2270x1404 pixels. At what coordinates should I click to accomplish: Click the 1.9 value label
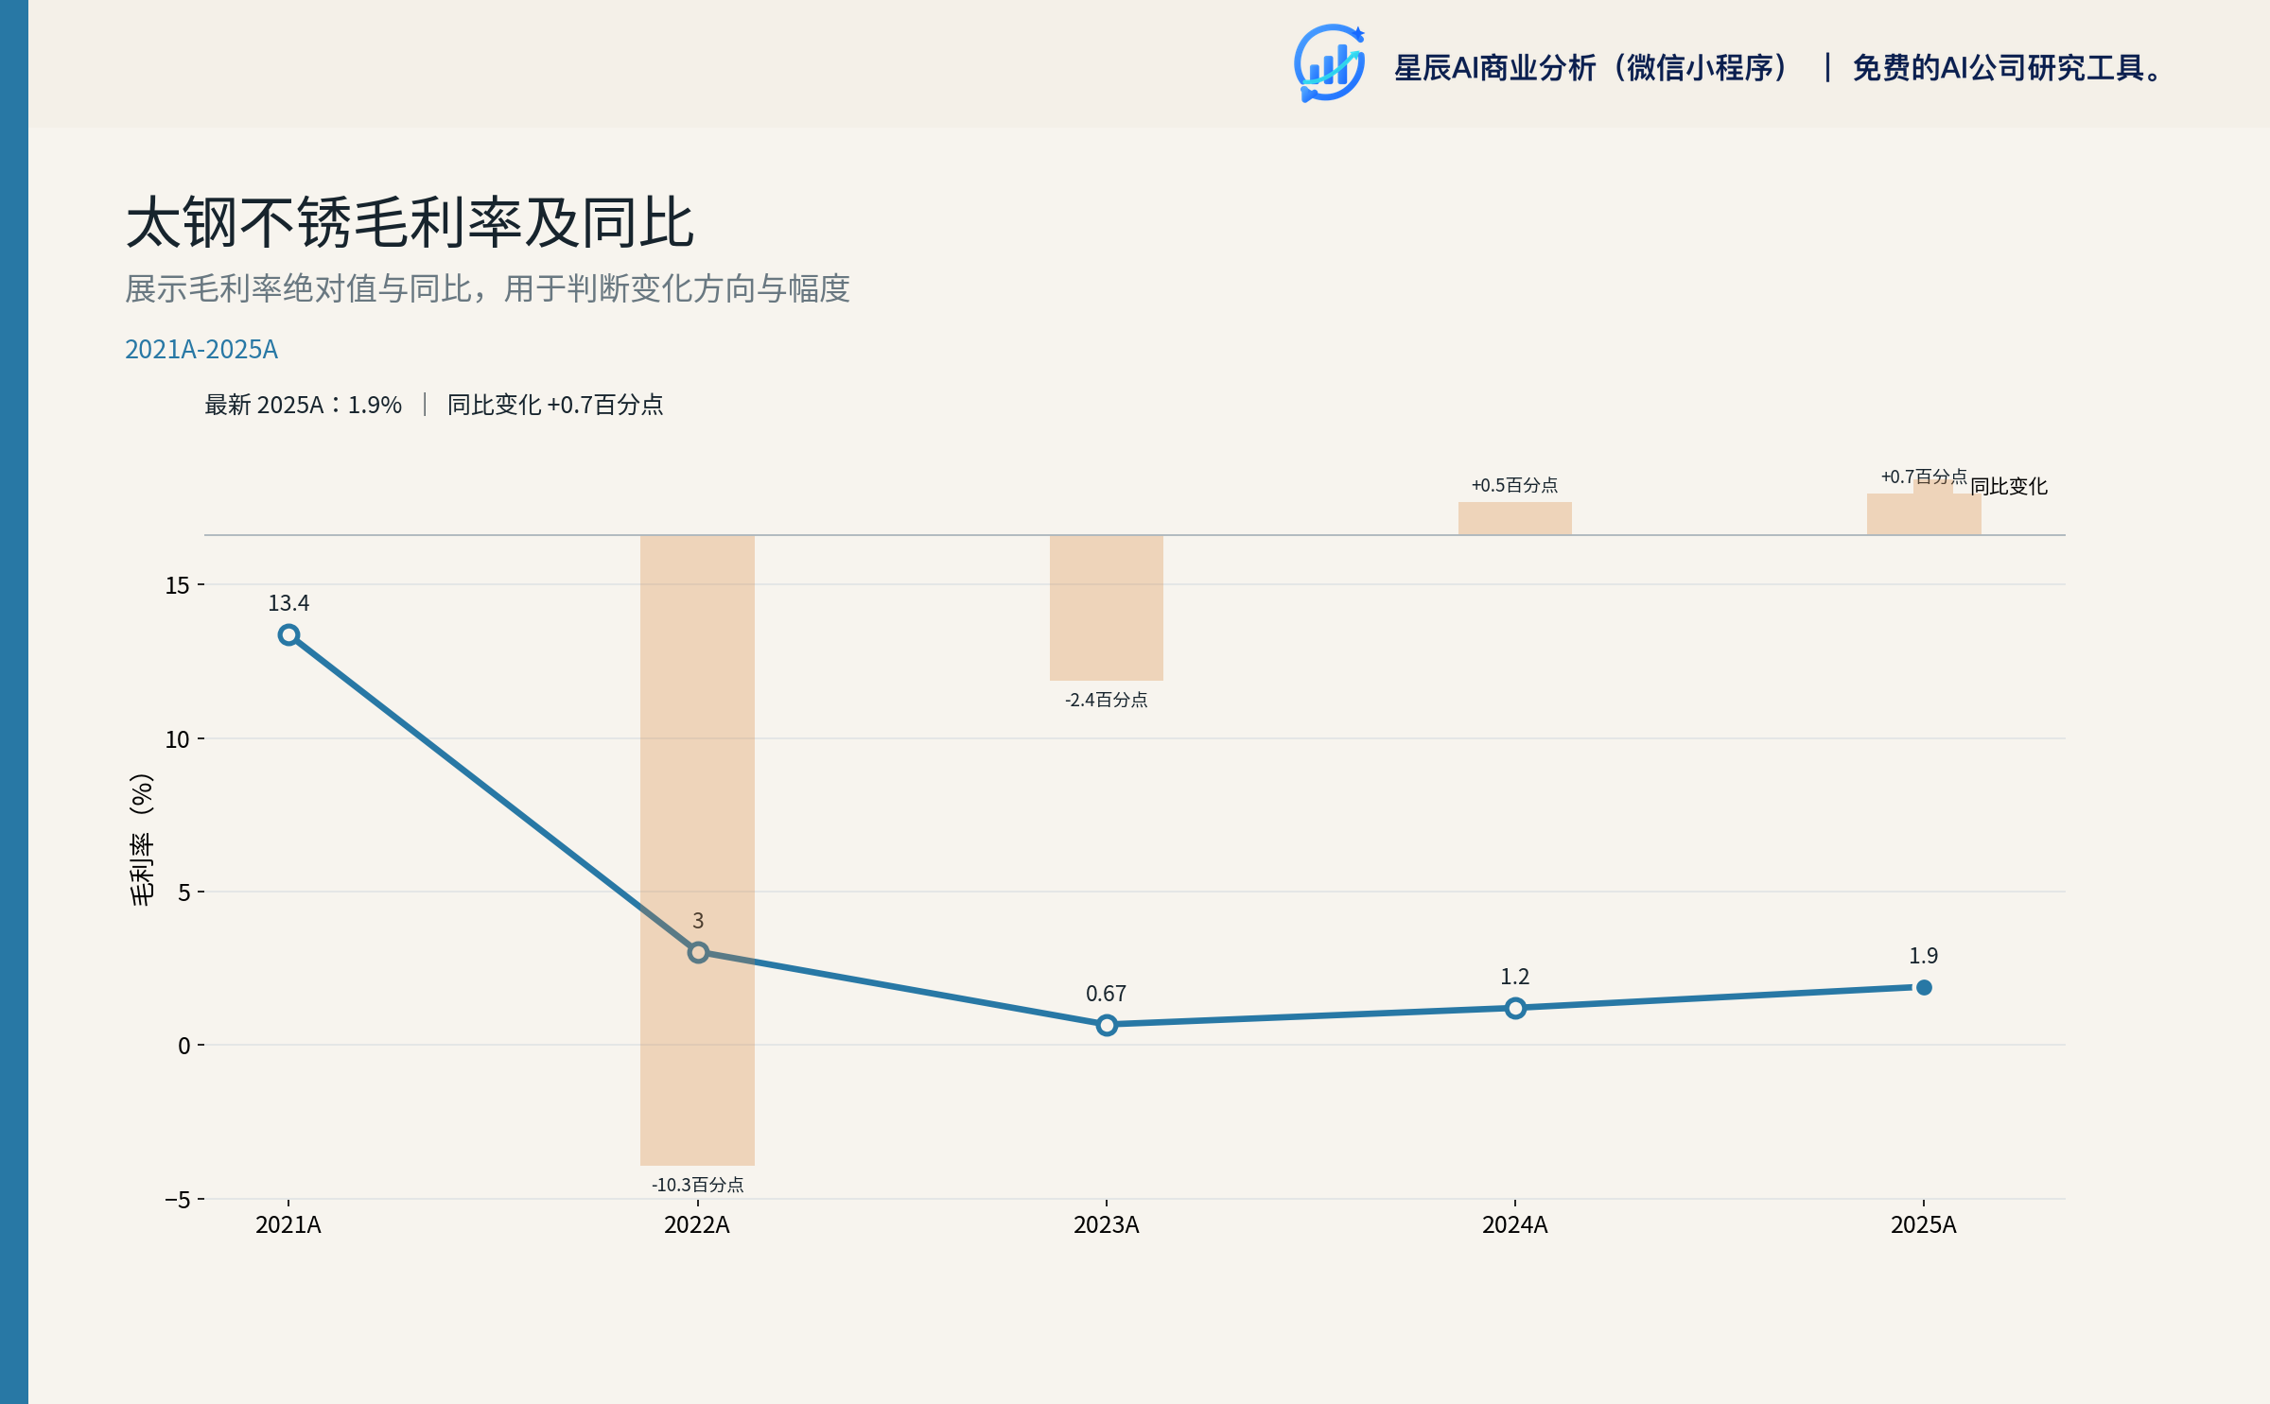pyautogui.click(x=1923, y=956)
